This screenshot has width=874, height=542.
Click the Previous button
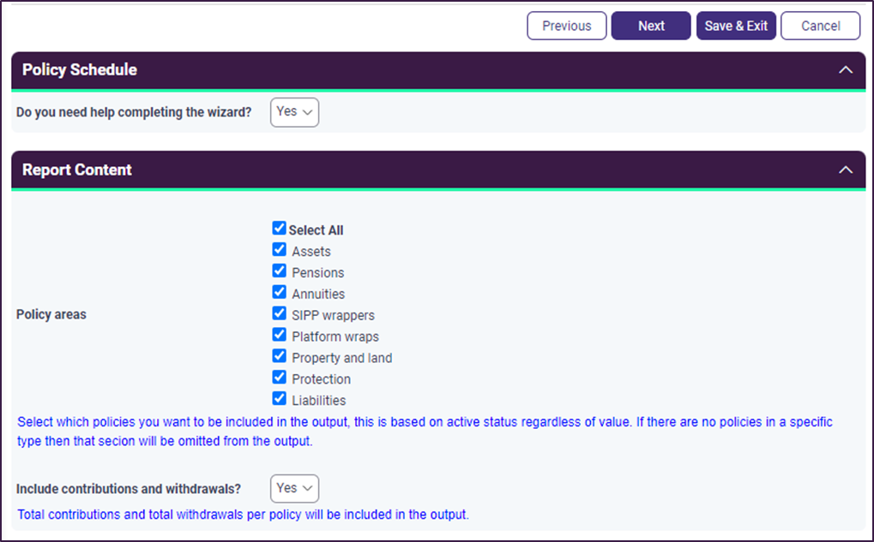566,26
